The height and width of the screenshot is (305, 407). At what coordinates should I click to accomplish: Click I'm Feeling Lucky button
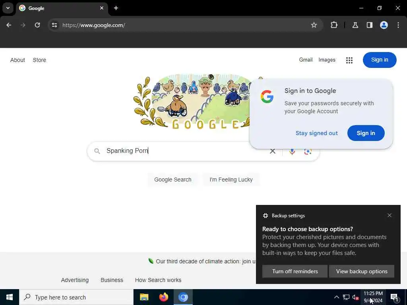(231, 180)
